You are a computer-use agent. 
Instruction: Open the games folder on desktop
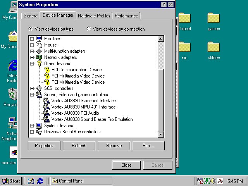[x=214, y=19]
